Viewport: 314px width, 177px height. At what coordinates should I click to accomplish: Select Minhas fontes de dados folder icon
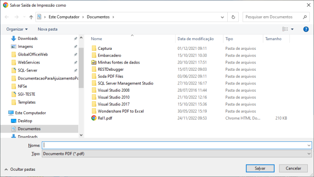tap(94, 62)
